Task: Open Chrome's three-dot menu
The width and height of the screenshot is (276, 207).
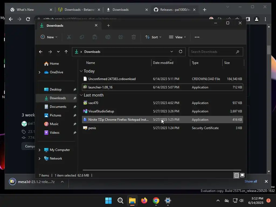Action: click(x=265, y=19)
